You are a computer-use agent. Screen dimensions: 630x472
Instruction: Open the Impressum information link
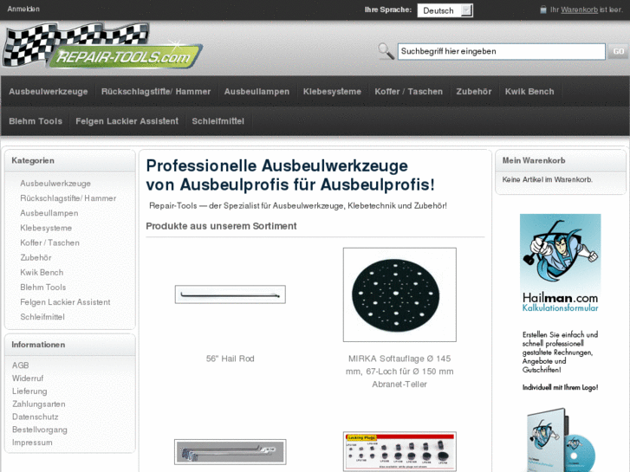[x=32, y=443]
